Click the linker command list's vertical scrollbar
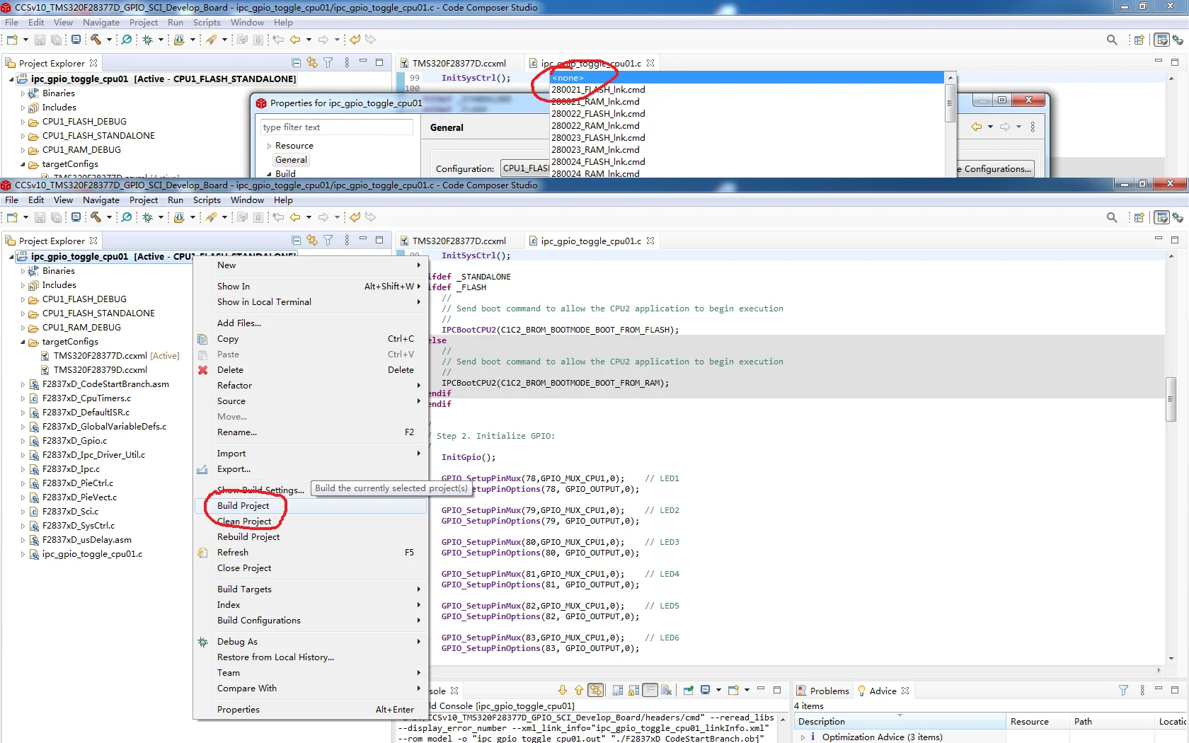1189x743 pixels. tap(950, 103)
